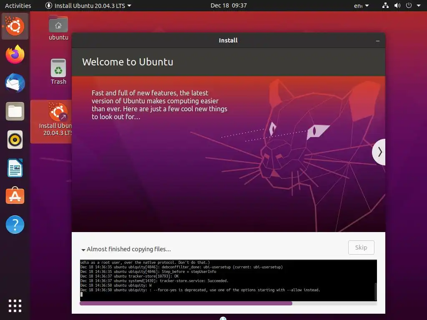
Task: Open the en keyboard layout dropdown
Action: [362, 5]
